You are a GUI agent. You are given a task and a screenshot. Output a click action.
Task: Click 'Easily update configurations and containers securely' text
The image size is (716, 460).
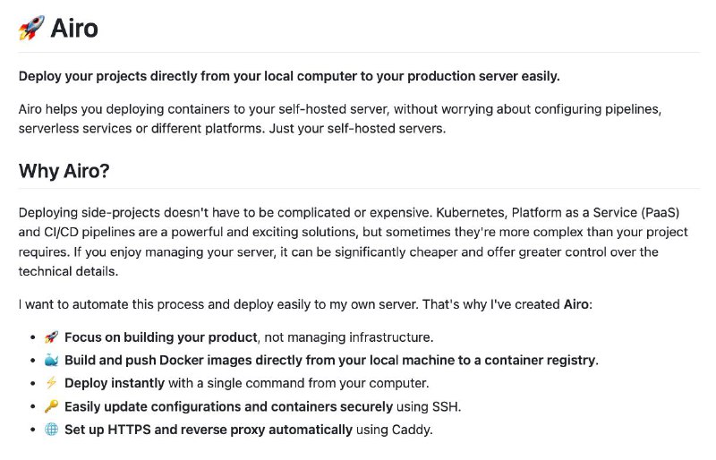click(x=228, y=406)
